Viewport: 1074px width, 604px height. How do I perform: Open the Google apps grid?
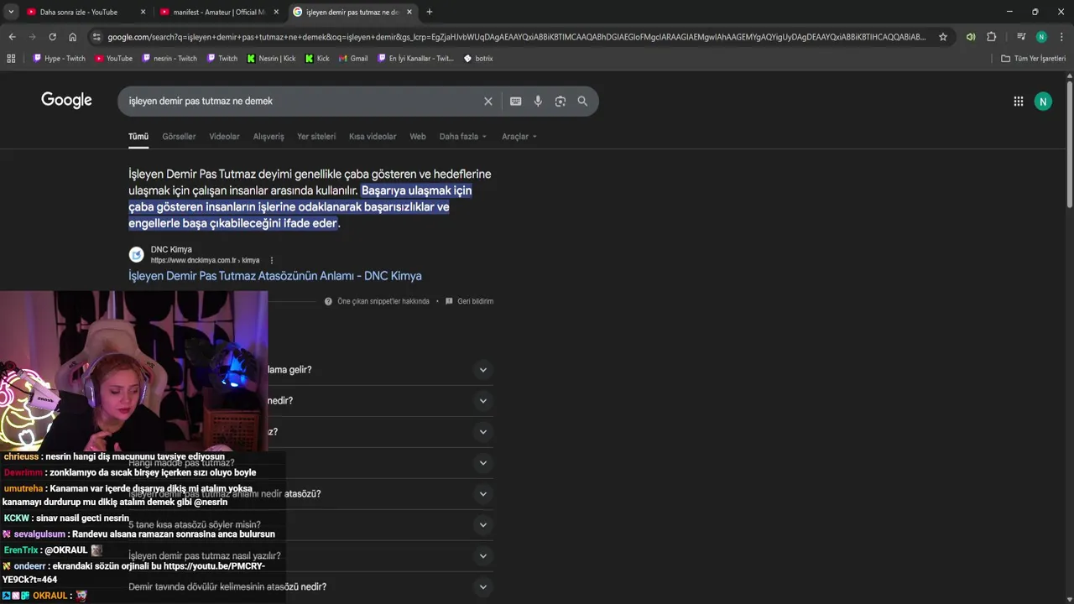coord(1018,102)
